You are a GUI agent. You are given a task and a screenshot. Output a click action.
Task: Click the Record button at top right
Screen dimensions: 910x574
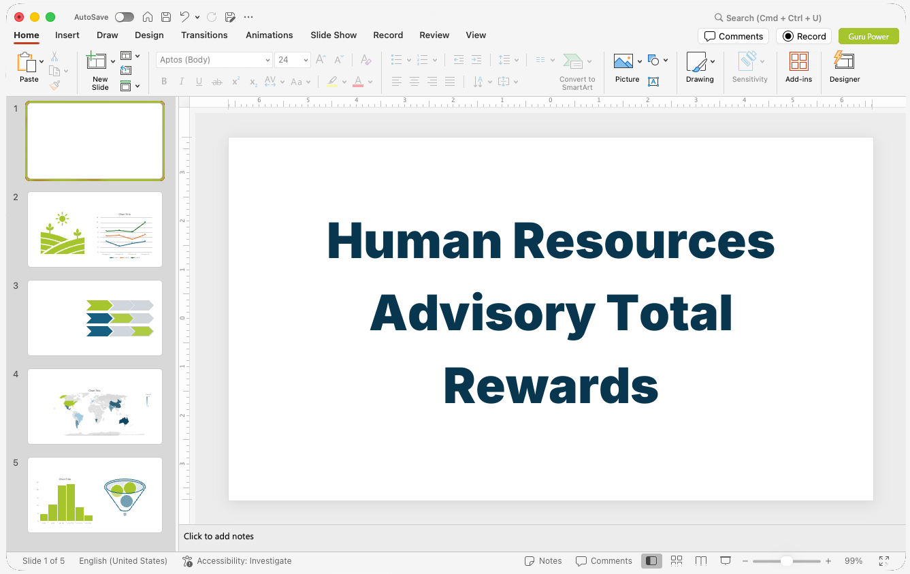(804, 36)
